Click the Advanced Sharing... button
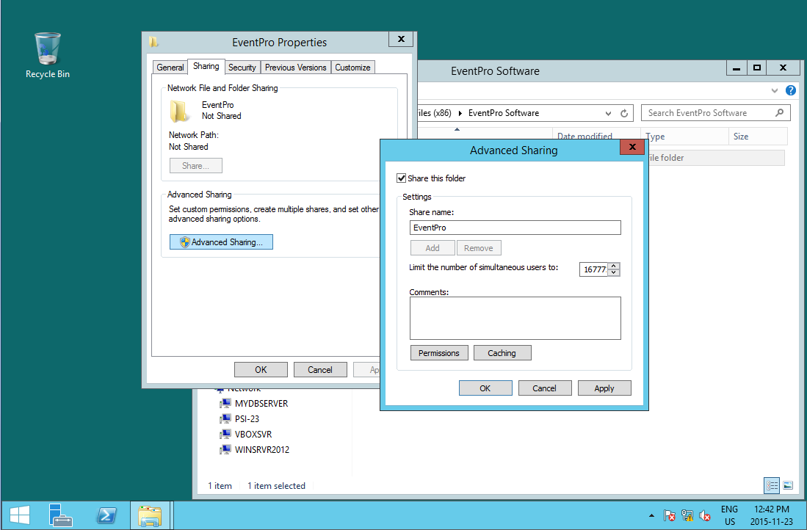 click(221, 242)
